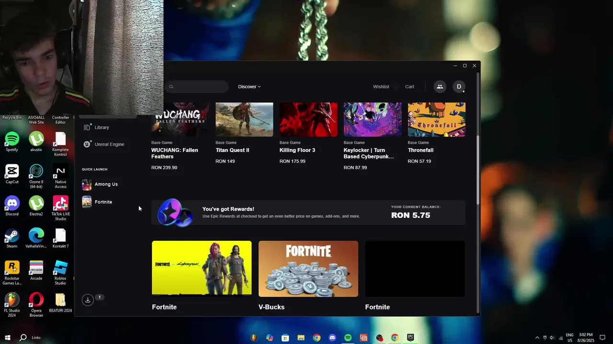
Task: Open the Arcade desktop shortcut
Action: (36, 270)
